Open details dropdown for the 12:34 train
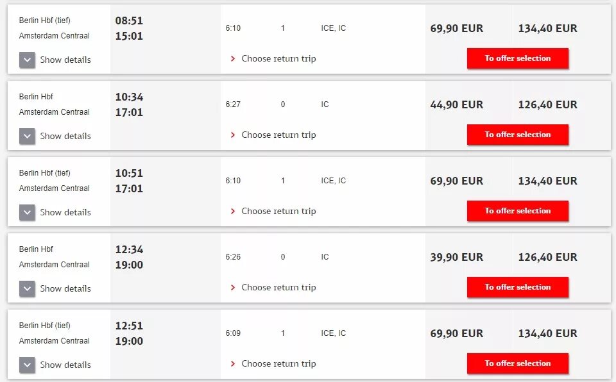This screenshot has height=382, width=616. point(27,289)
